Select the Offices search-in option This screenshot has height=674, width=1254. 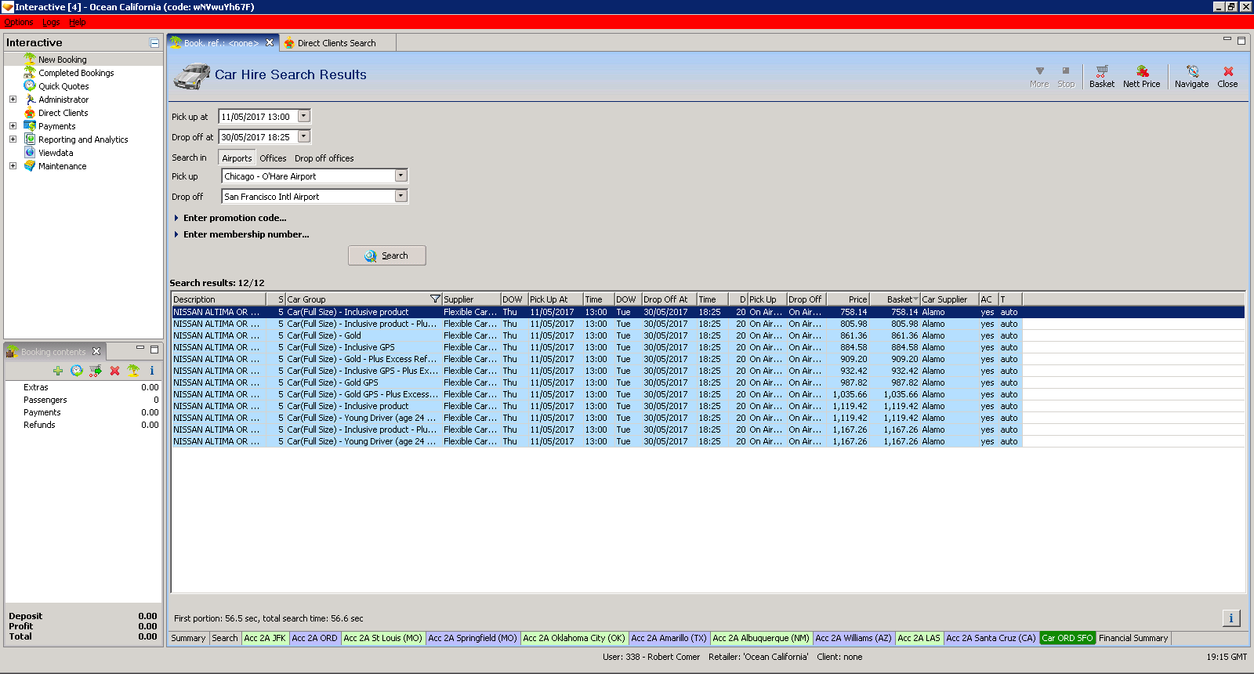coord(273,158)
